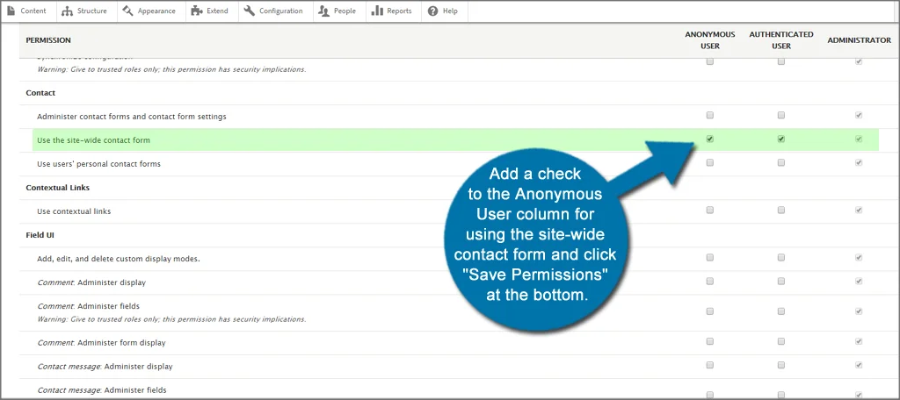The image size is (900, 400).
Task: Click 'Add, edit, and delete custom display modes.'
Action: [119, 259]
